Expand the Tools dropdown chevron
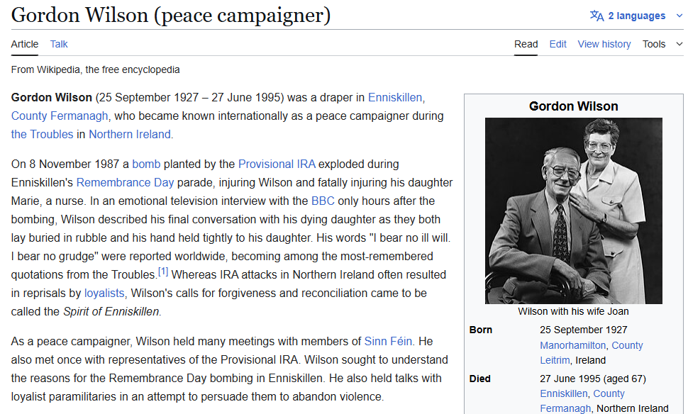Image resolution: width=688 pixels, height=414 pixels. pos(679,44)
